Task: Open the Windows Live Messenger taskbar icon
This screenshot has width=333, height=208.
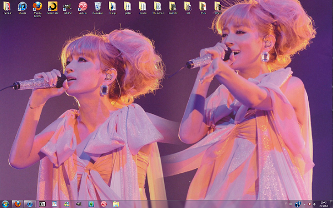Action: (x=67, y=204)
